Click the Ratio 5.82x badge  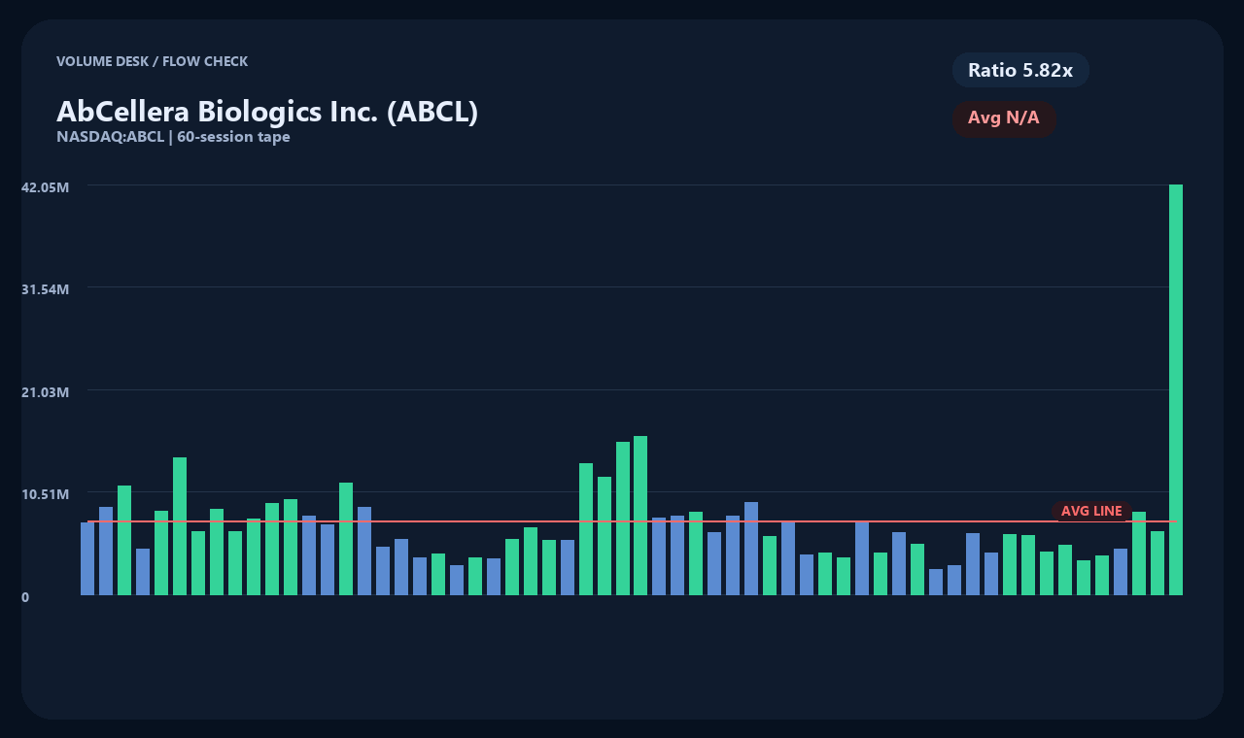click(1020, 70)
